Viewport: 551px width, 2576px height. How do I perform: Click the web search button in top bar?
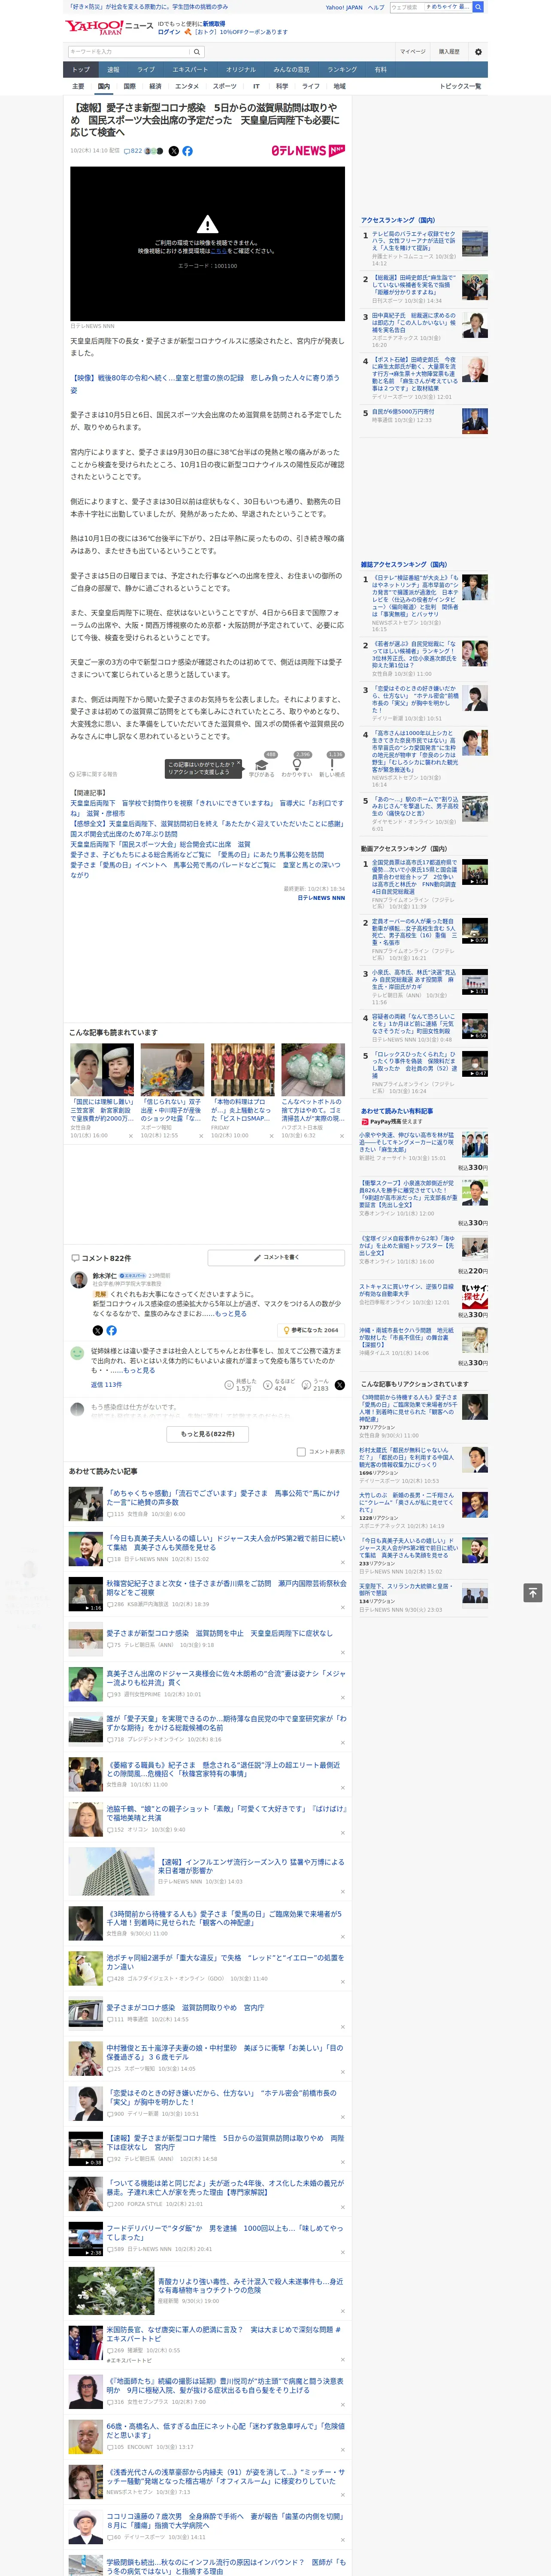point(478,7)
